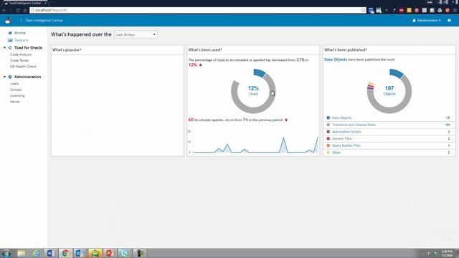Open Chrome from the taskbar
The image size is (459, 258).
pyautogui.click(x=65, y=253)
